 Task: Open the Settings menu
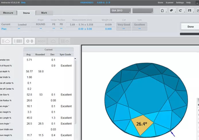[x=180, y=3]
